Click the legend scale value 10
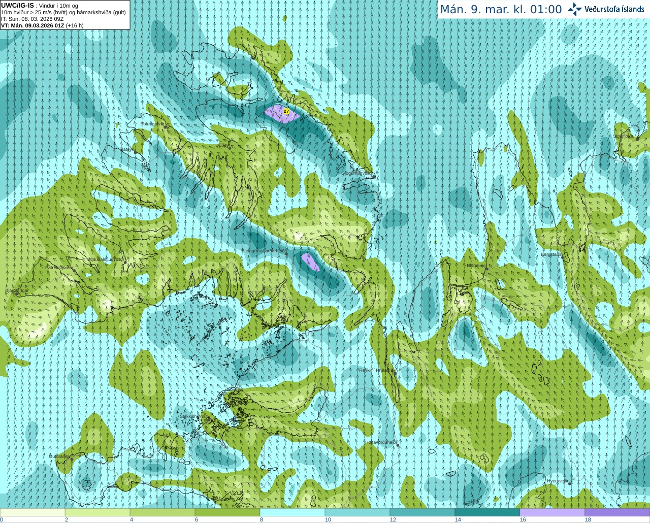This screenshot has height=523, width=650. click(328, 519)
